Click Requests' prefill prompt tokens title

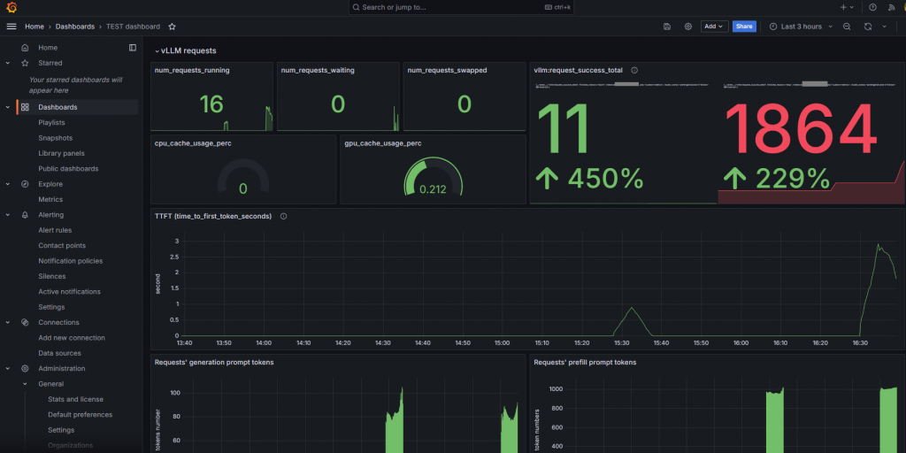[x=585, y=363]
